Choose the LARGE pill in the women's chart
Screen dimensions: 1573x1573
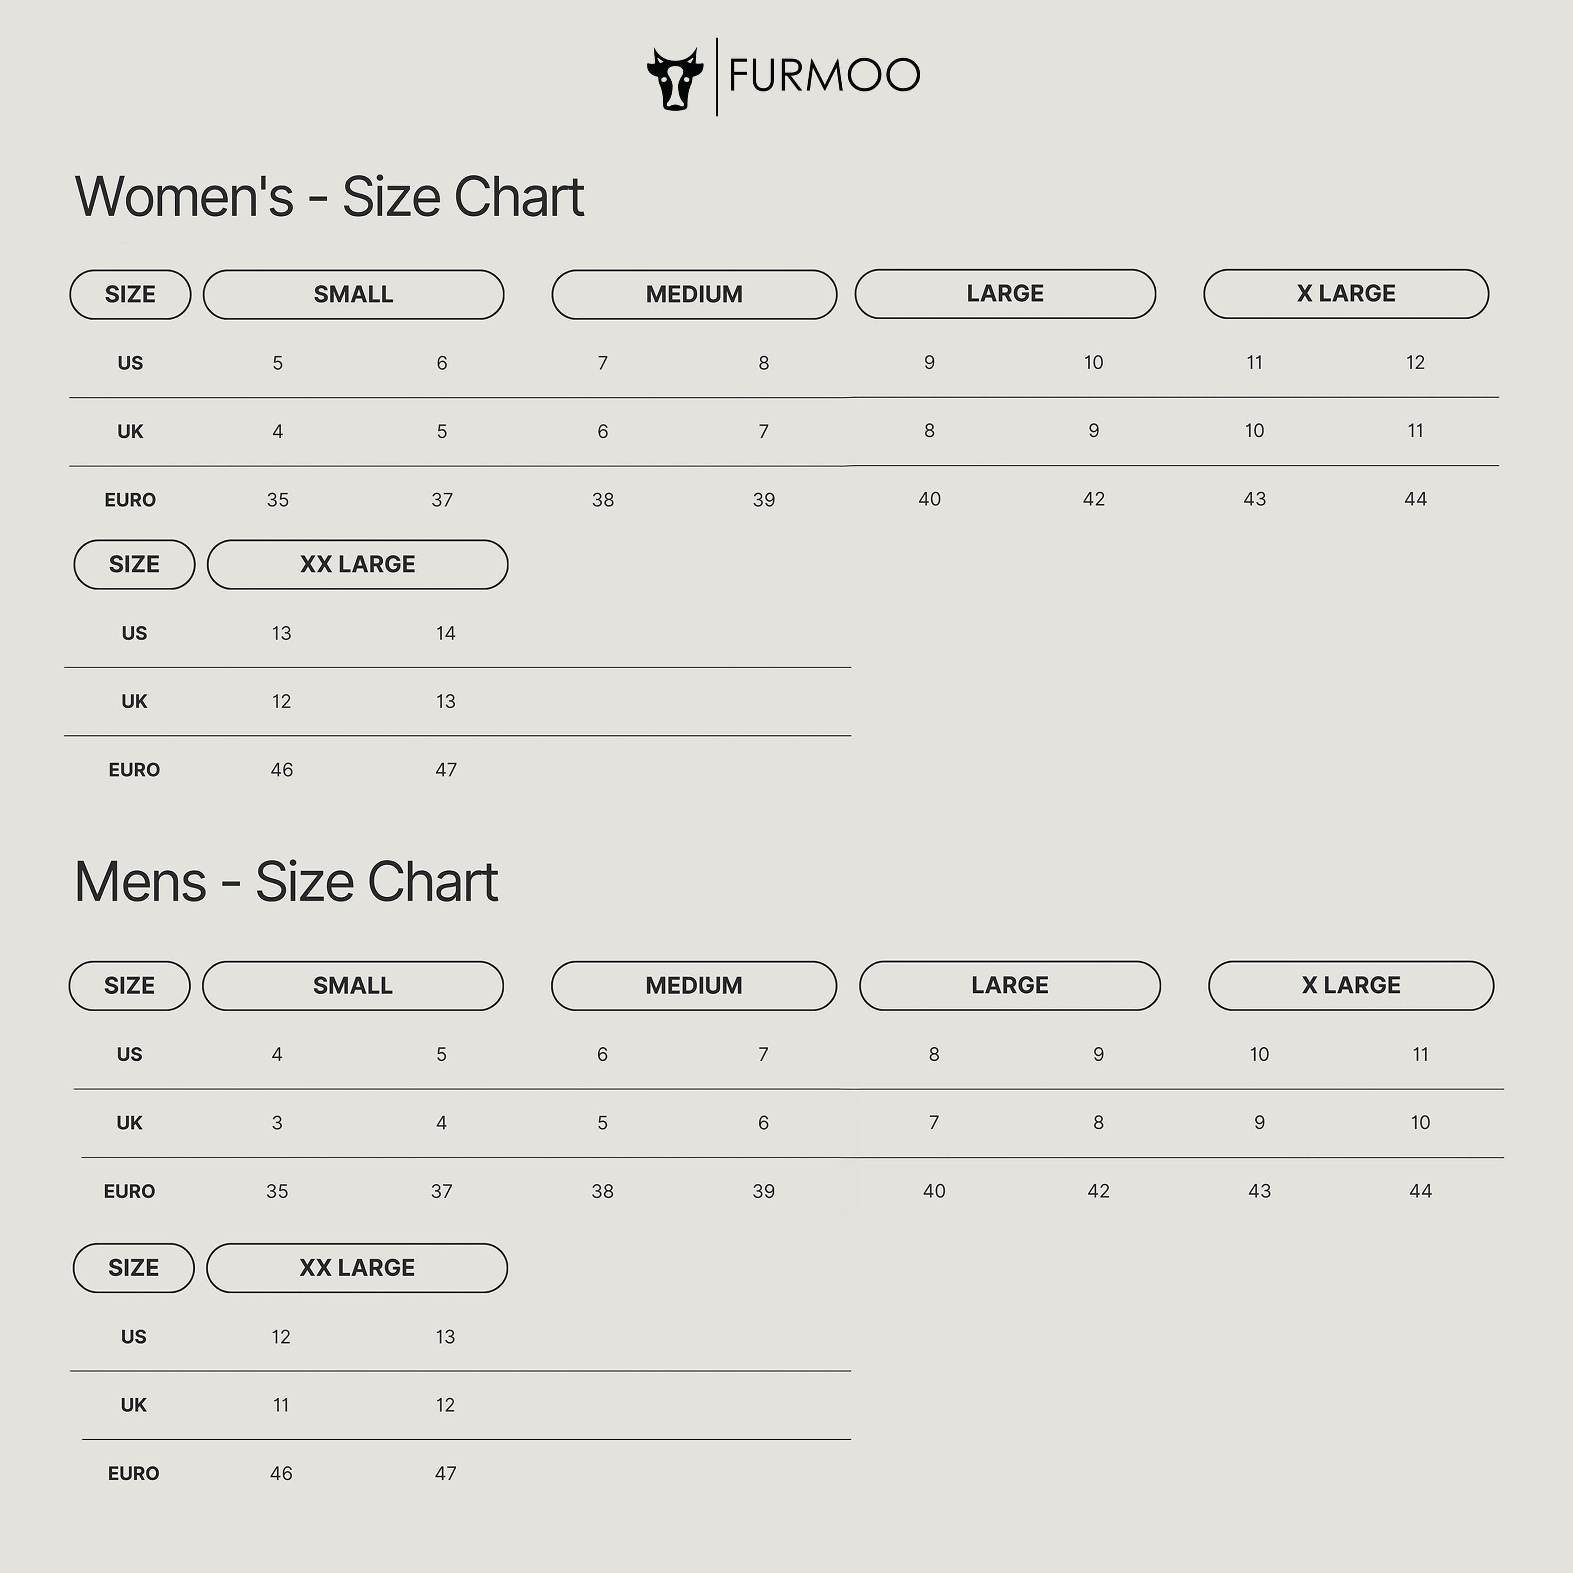1005,294
